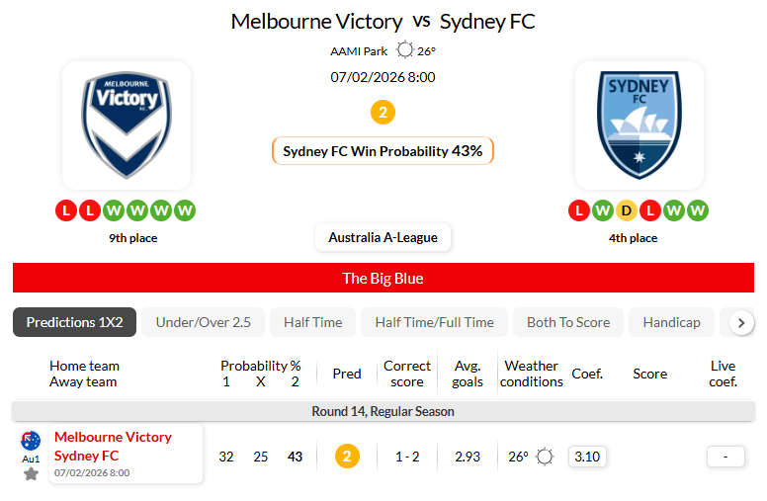This screenshot has width=767, height=501.
Task: Click the sun weather icon beside AAMI Park
Action: pyautogui.click(x=405, y=50)
